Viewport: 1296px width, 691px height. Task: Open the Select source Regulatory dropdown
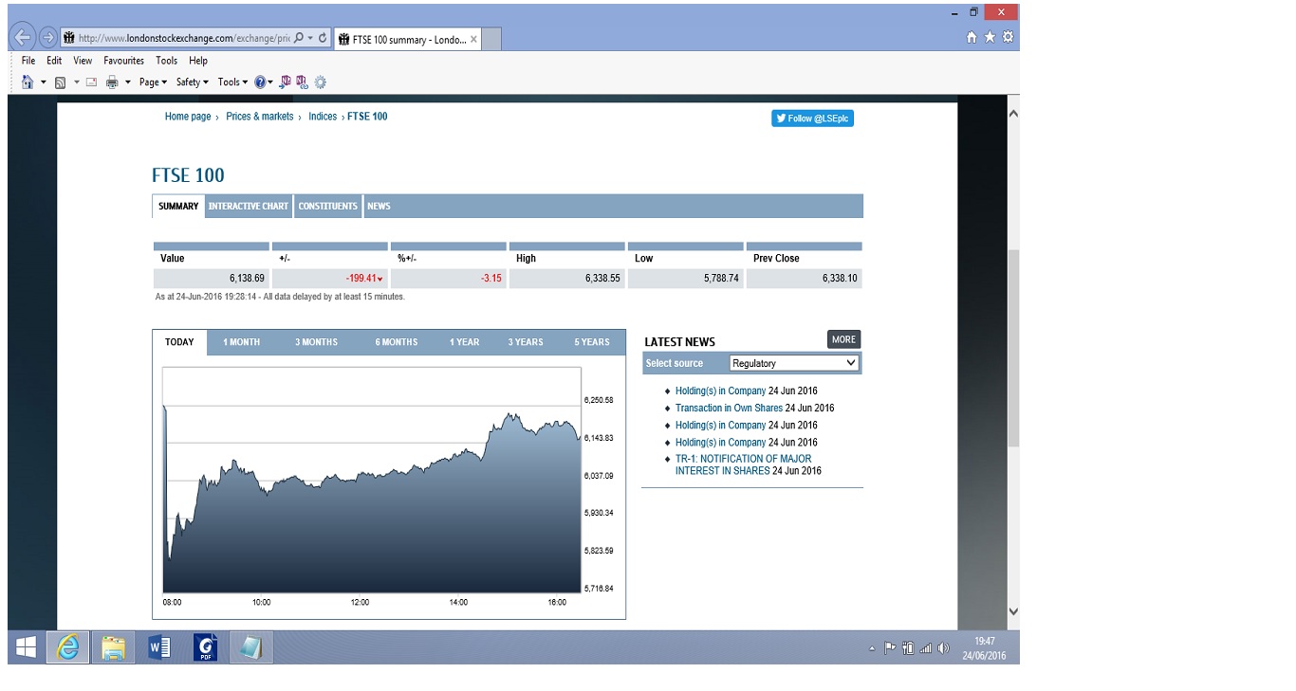pyautogui.click(x=794, y=363)
